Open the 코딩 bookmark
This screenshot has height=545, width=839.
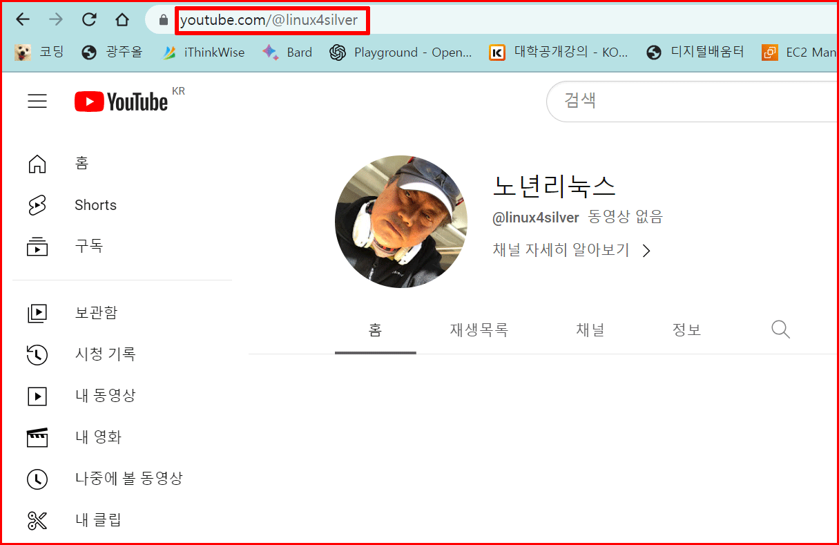coord(39,52)
